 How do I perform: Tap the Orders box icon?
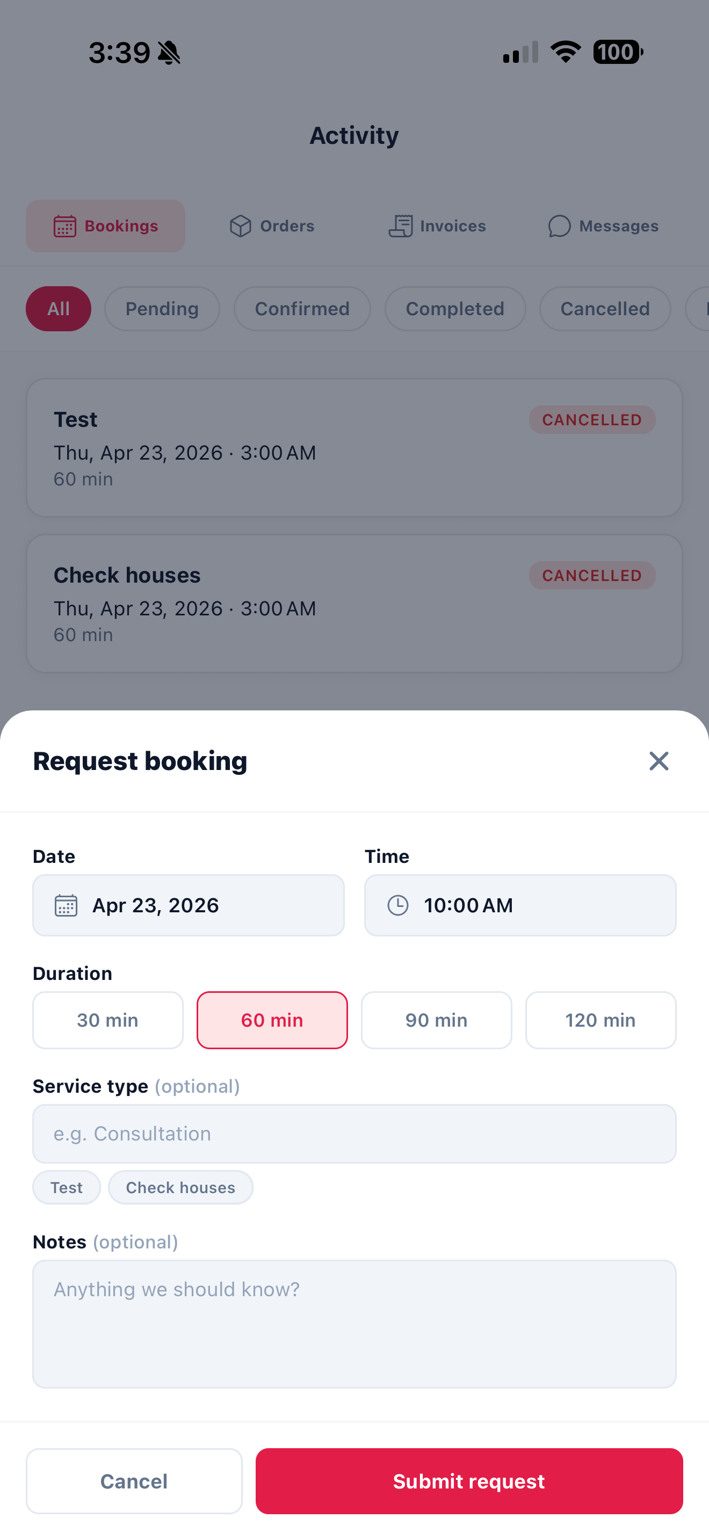point(240,226)
